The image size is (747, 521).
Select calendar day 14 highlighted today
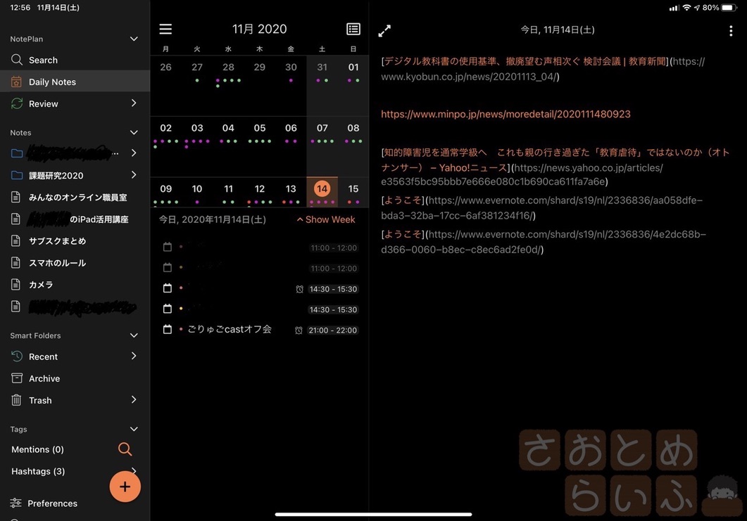[322, 189]
